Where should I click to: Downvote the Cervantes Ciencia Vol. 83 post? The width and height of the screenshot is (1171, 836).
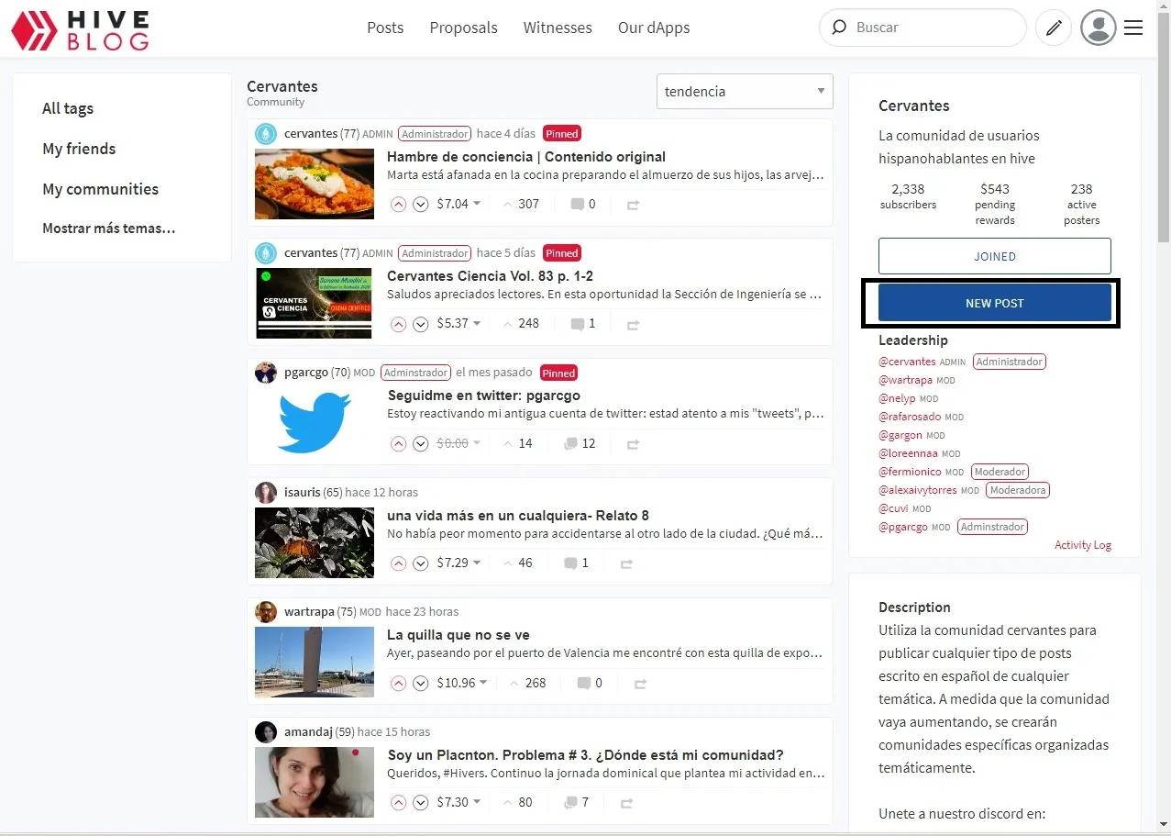tap(420, 324)
